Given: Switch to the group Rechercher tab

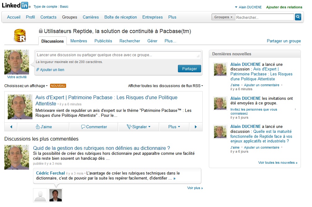Looking at the screenshot, I should [x=130, y=41].
